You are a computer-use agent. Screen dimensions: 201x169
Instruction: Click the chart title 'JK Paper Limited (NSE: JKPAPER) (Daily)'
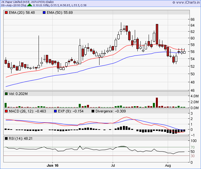[x=27, y=2]
